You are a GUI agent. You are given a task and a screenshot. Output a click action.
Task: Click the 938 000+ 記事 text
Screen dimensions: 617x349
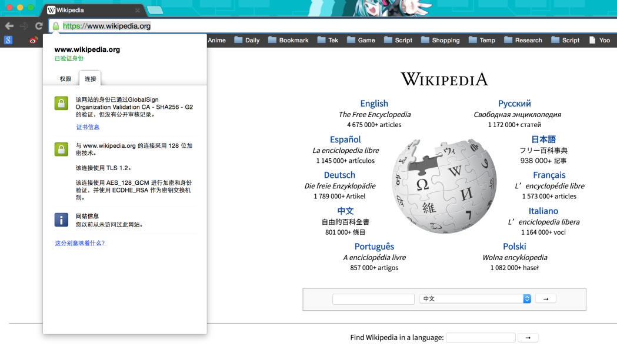click(543, 161)
